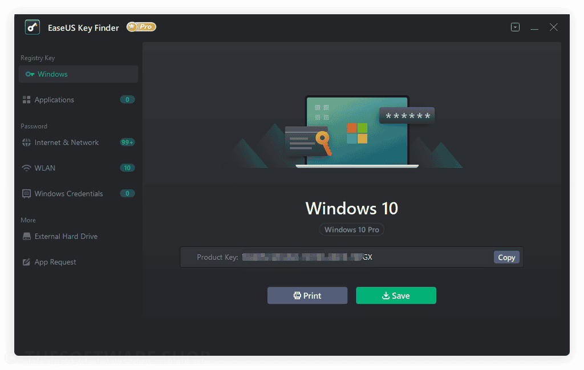Click the WLAN count badge 10
This screenshot has height=370, width=584.
click(x=127, y=168)
